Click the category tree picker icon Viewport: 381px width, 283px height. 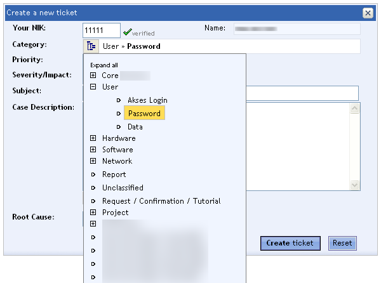point(91,46)
